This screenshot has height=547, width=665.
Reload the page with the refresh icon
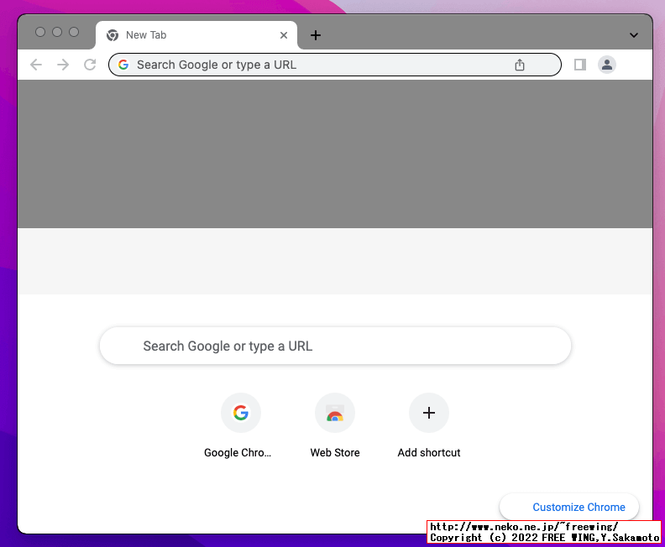[x=90, y=65]
